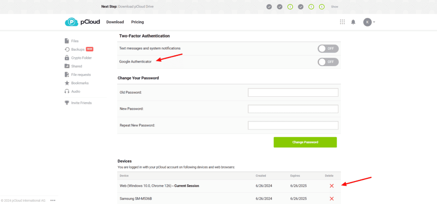The image size is (437, 204).
Task: Click the first completed step checkmark
Action: tap(269, 7)
